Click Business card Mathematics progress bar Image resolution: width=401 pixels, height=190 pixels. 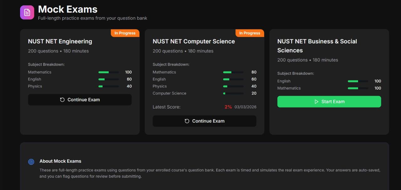[358, 88]
